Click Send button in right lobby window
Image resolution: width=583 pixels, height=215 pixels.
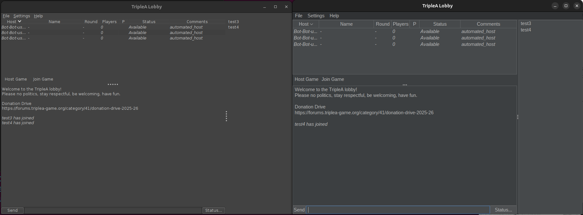[x=299, y=210]
